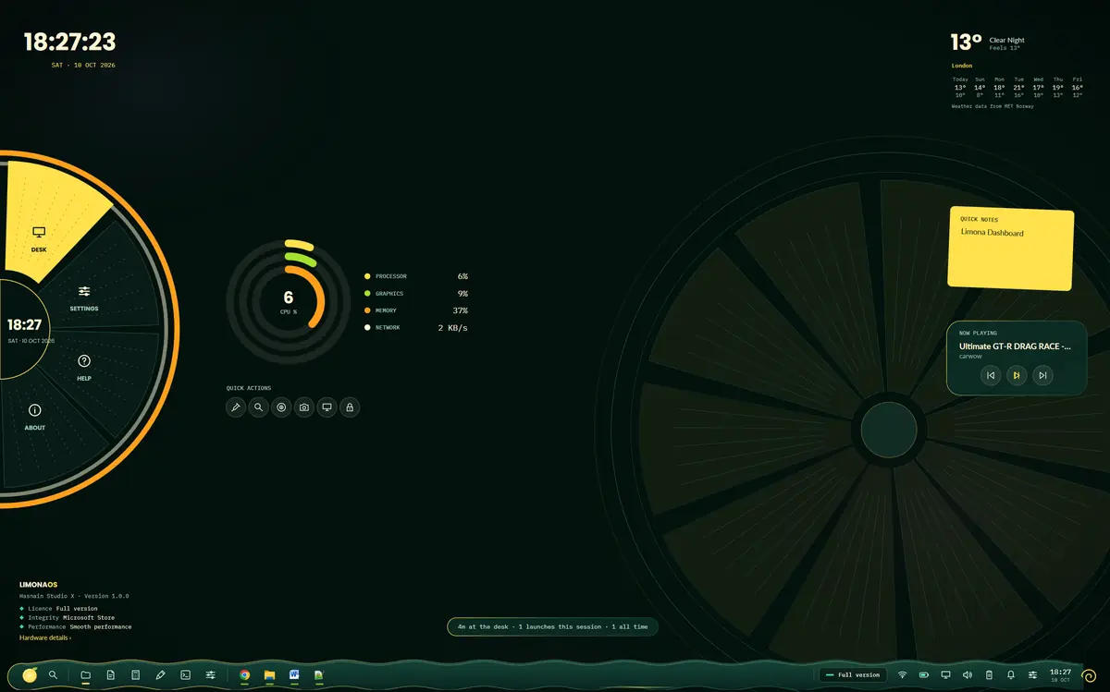
Task: Click the camera screenshot quick action
Action: coord(304,407)
